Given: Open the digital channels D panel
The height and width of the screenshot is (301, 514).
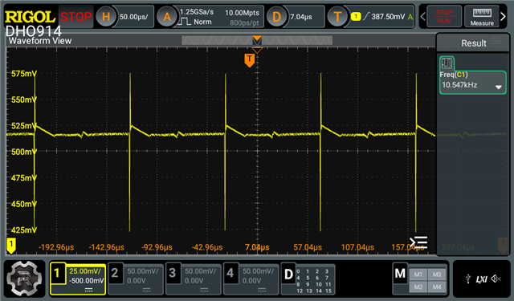Looking at the screenshot, I should [308, 279].
